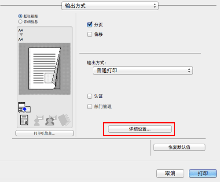Select the 纸张视图 radio button

coord(20,16)
